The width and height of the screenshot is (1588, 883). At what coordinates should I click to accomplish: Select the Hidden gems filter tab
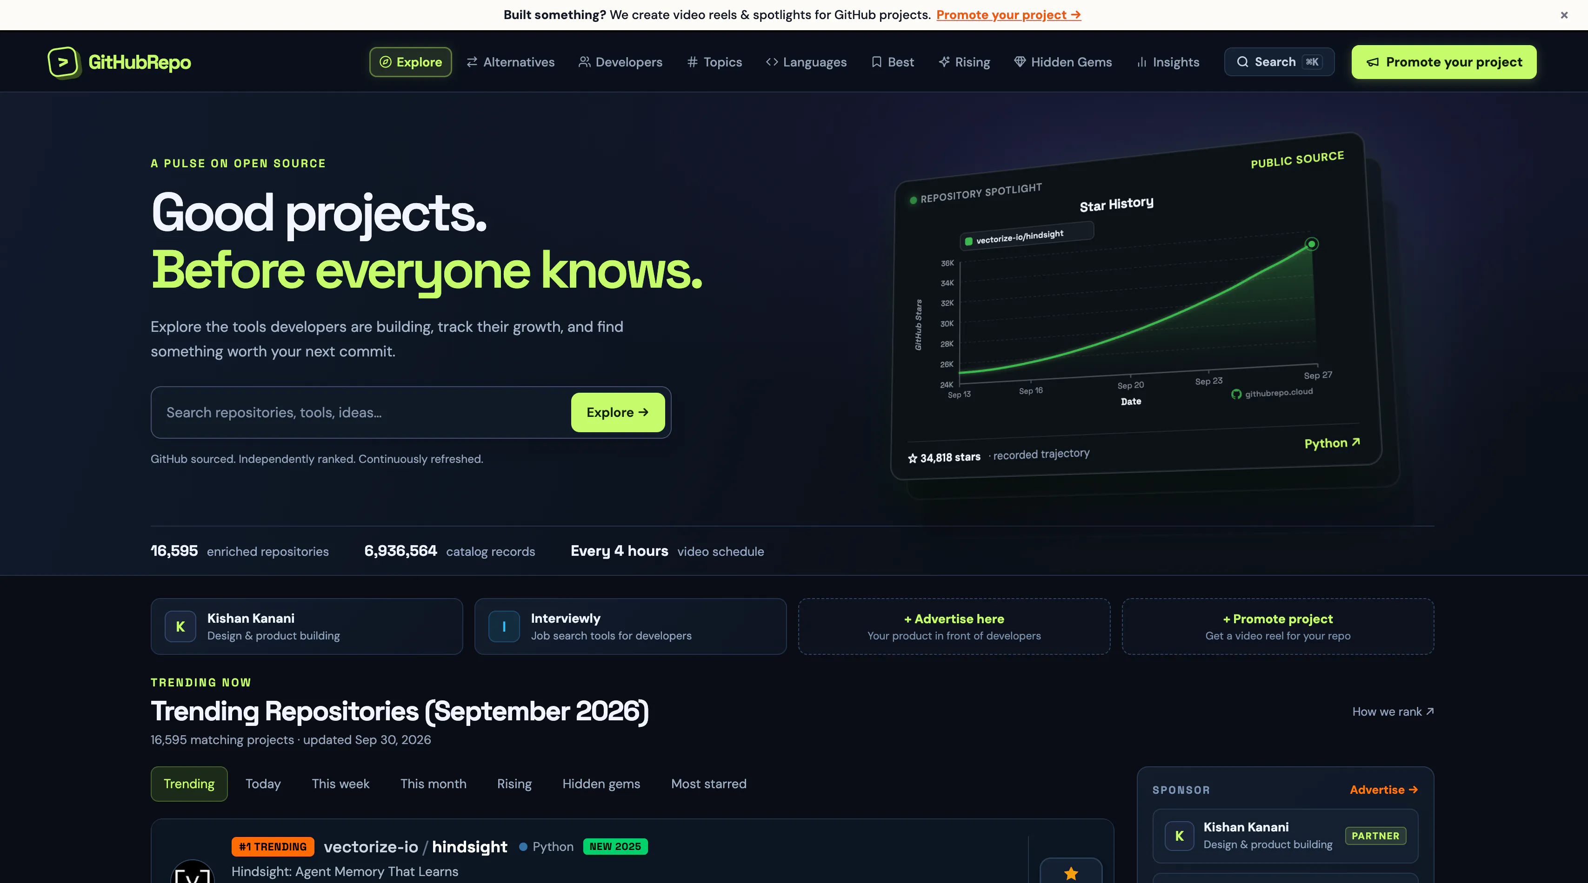point(601,784)
